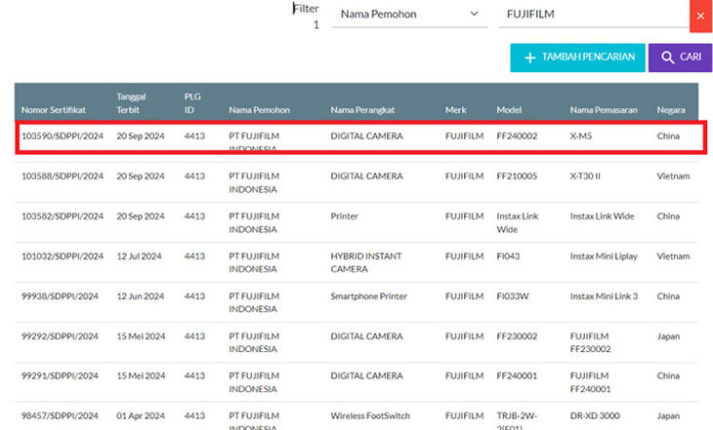Viewport: 713px width, 430px height.
Task: Click the DR-XD 3000 marketing name cell
Action: 595,415
